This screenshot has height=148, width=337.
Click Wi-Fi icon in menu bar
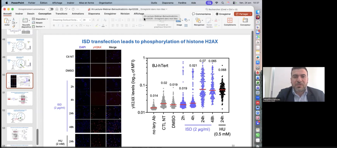[x=217, y=3]
